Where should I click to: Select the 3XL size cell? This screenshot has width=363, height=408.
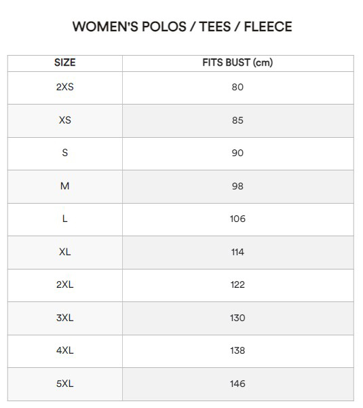[x=64, y=318]
